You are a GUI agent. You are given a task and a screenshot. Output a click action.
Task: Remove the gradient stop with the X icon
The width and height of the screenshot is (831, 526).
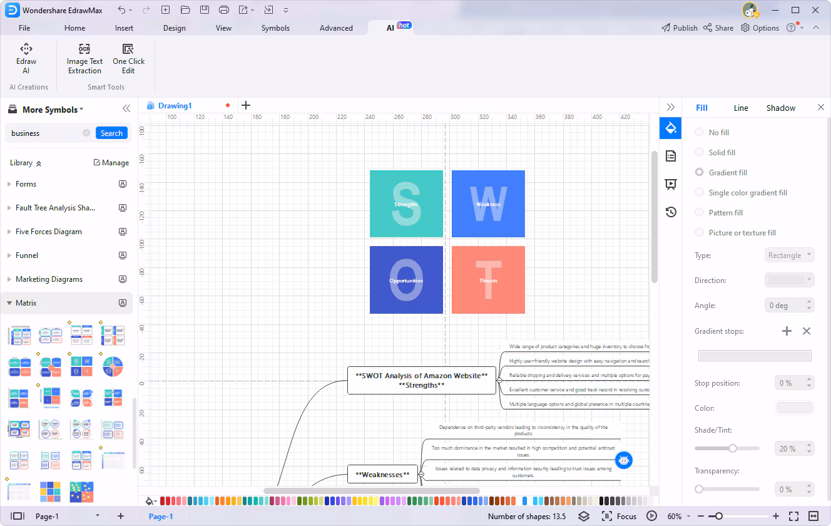[807, 331]
